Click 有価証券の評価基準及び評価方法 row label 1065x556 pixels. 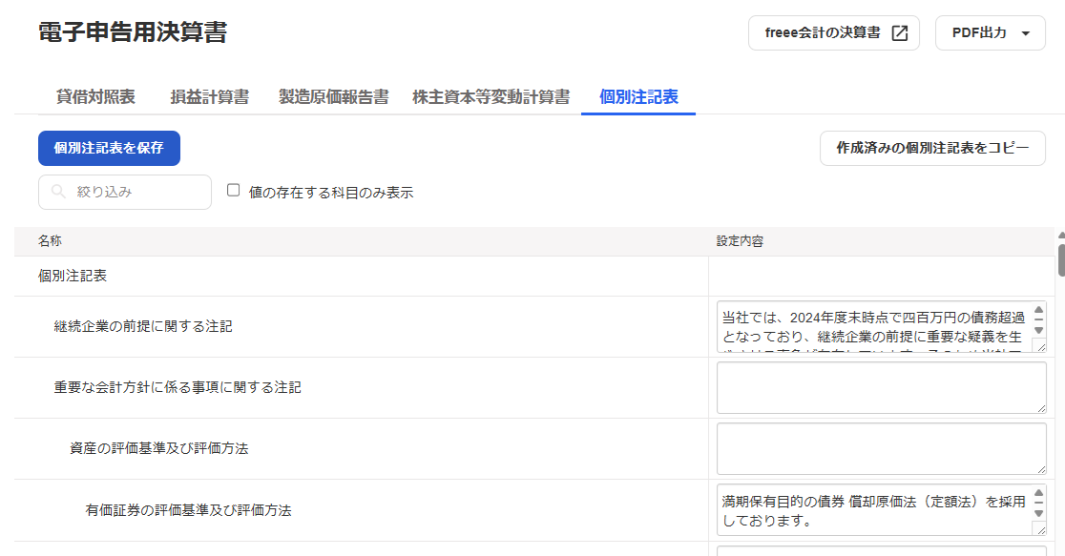pos(189,510)
